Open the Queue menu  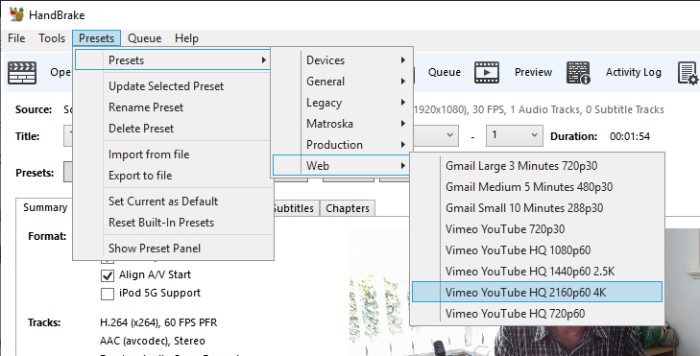coord(144,38)
